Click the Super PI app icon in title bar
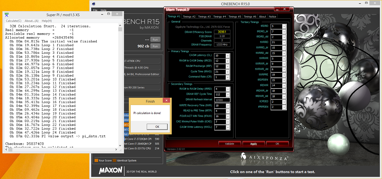Image resolution: width=382 pixels, height=179 pixels. (6, 15)
